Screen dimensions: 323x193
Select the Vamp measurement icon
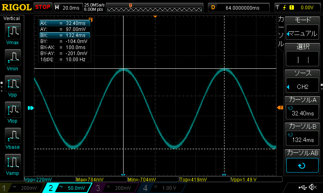coord(13,162)
